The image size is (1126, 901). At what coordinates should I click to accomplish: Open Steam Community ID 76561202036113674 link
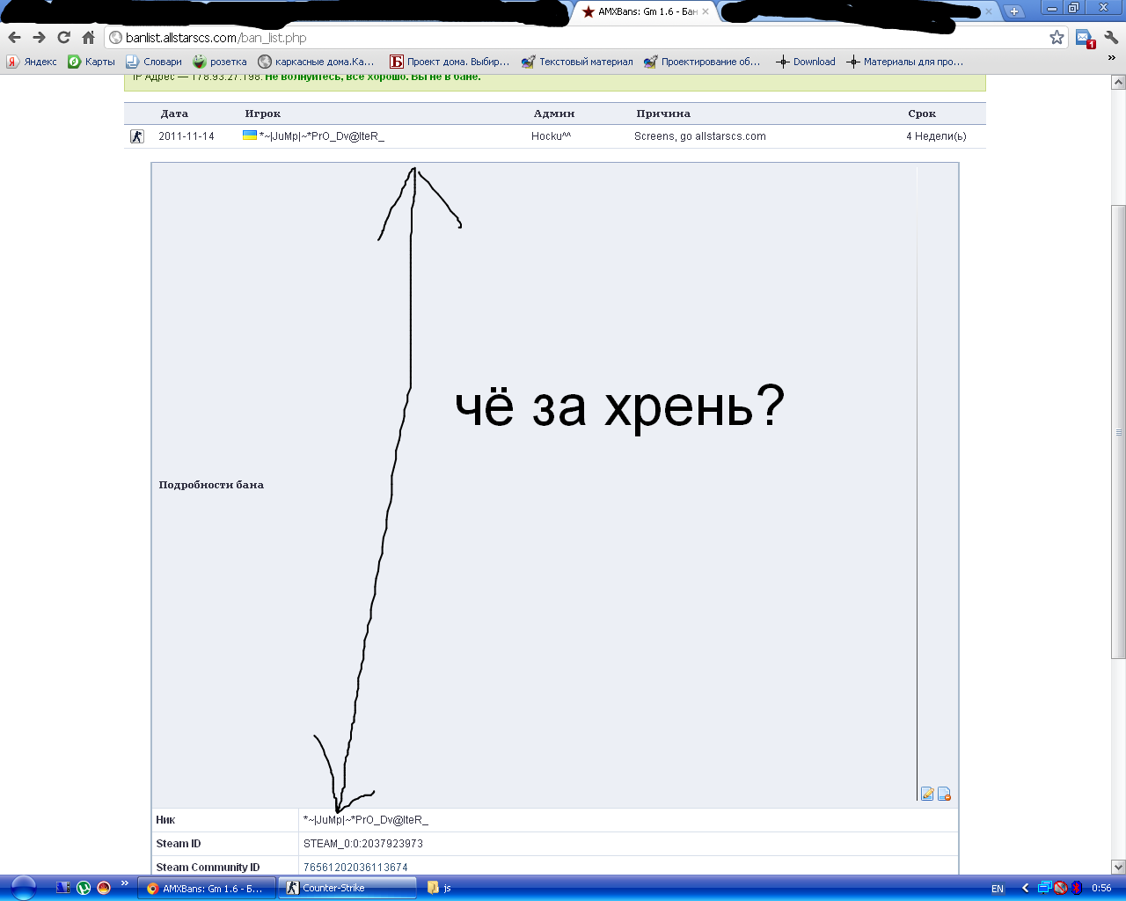[355, 868]
